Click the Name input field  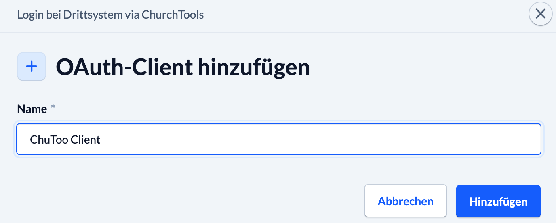(x=278, y=140)
